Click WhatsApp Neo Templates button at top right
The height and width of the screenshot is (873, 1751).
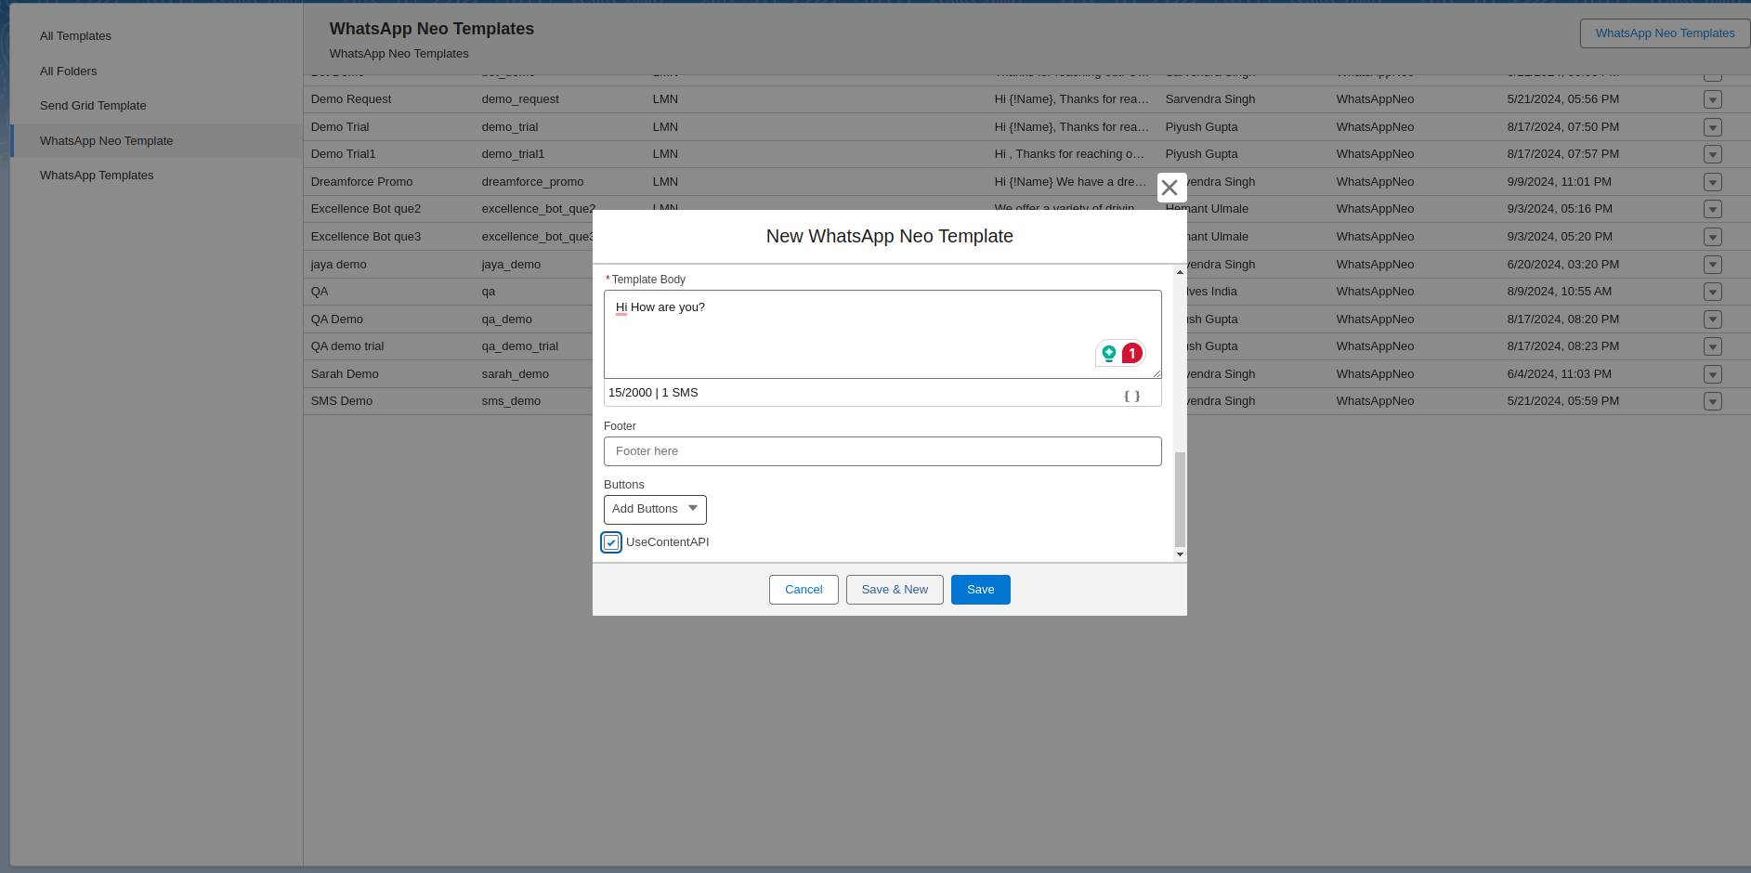pyautogui.click(x=1665, y=33)
